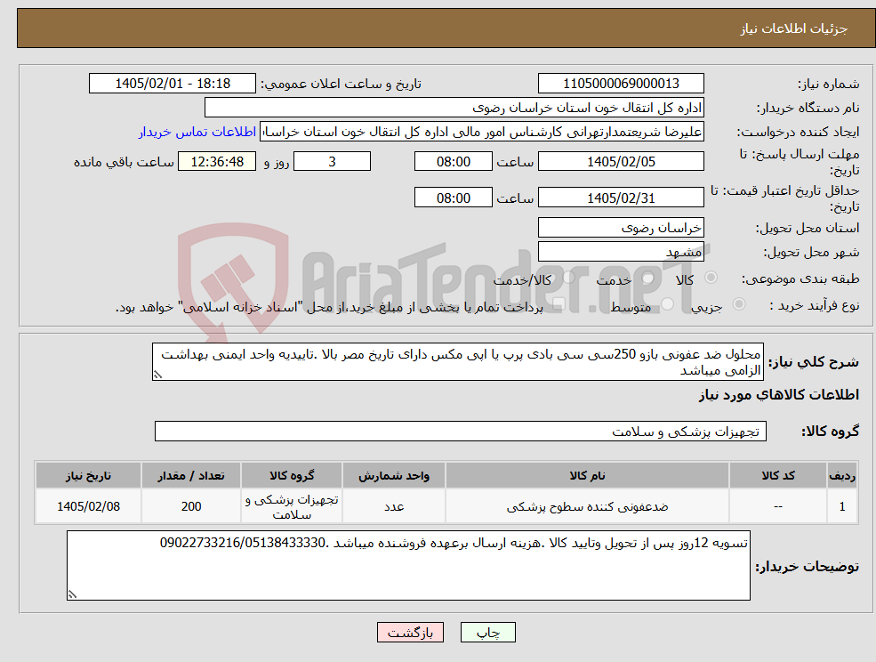Click the remaining time field 12:36:48
The height and width of the screenshot is (662, 876).
[217, 162]
